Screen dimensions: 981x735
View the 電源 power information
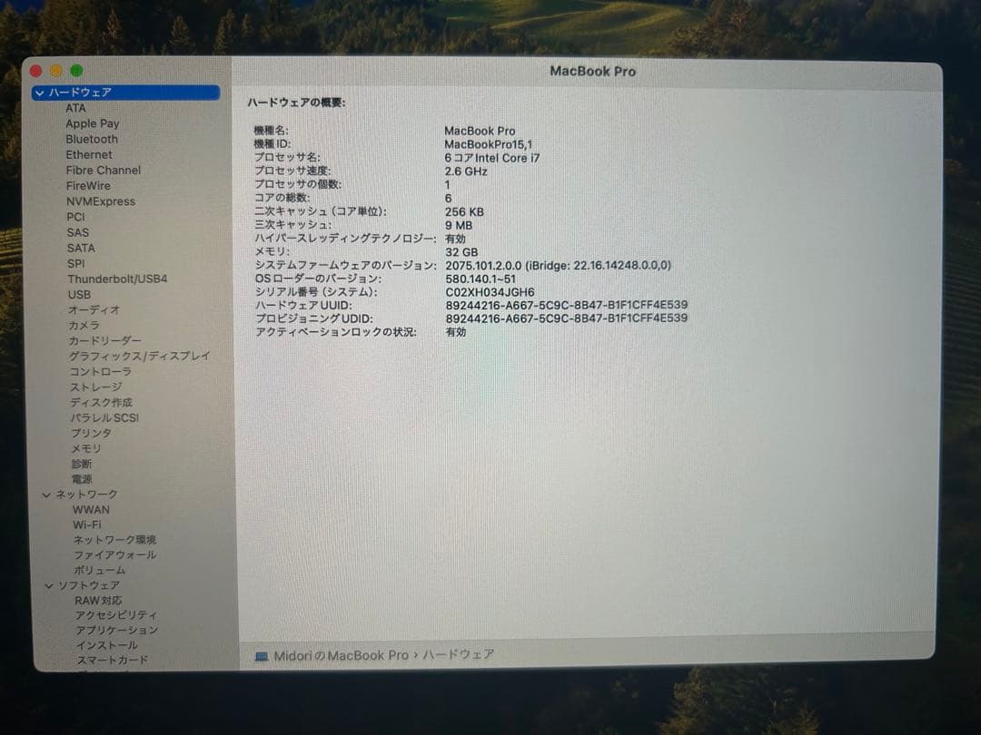(x=80, y=478)
